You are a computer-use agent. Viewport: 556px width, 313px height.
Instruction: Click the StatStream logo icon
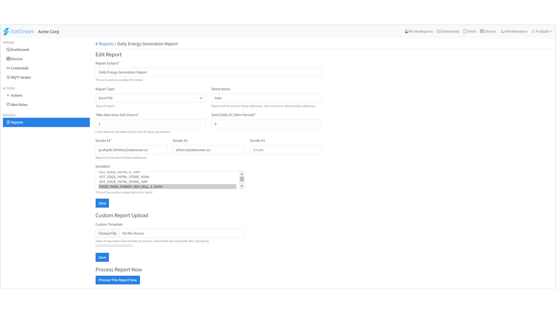coord(6,31)
